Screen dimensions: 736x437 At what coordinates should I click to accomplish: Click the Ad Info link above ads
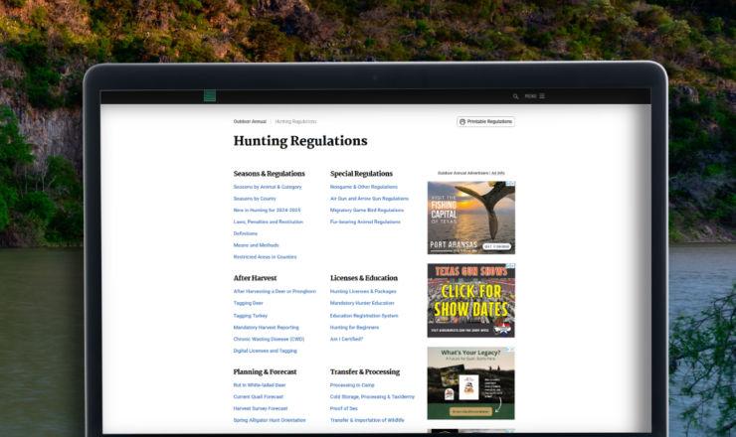tap(498, 173)
